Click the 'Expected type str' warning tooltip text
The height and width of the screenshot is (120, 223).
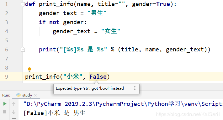[x=90, y=88]
